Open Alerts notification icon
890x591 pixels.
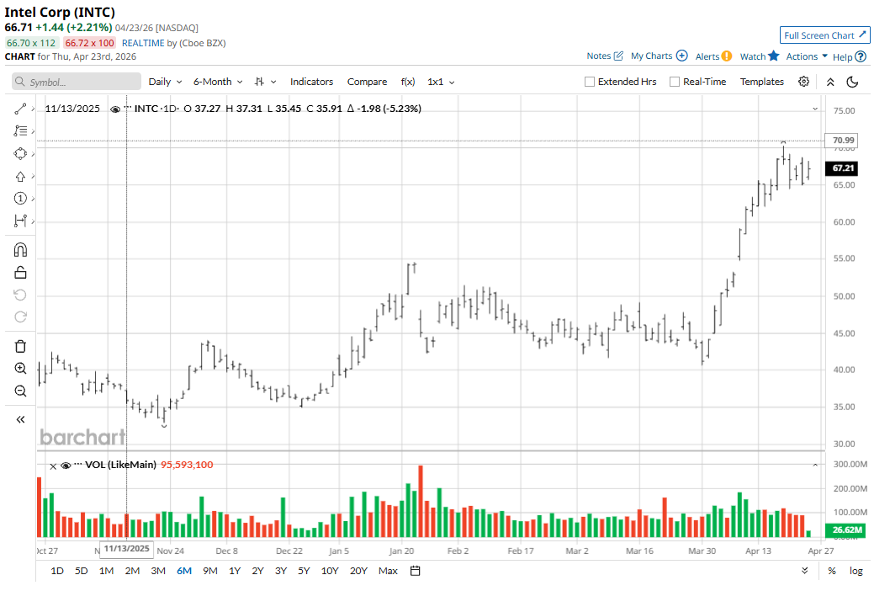pyautogui.click(x=727, y=56)
